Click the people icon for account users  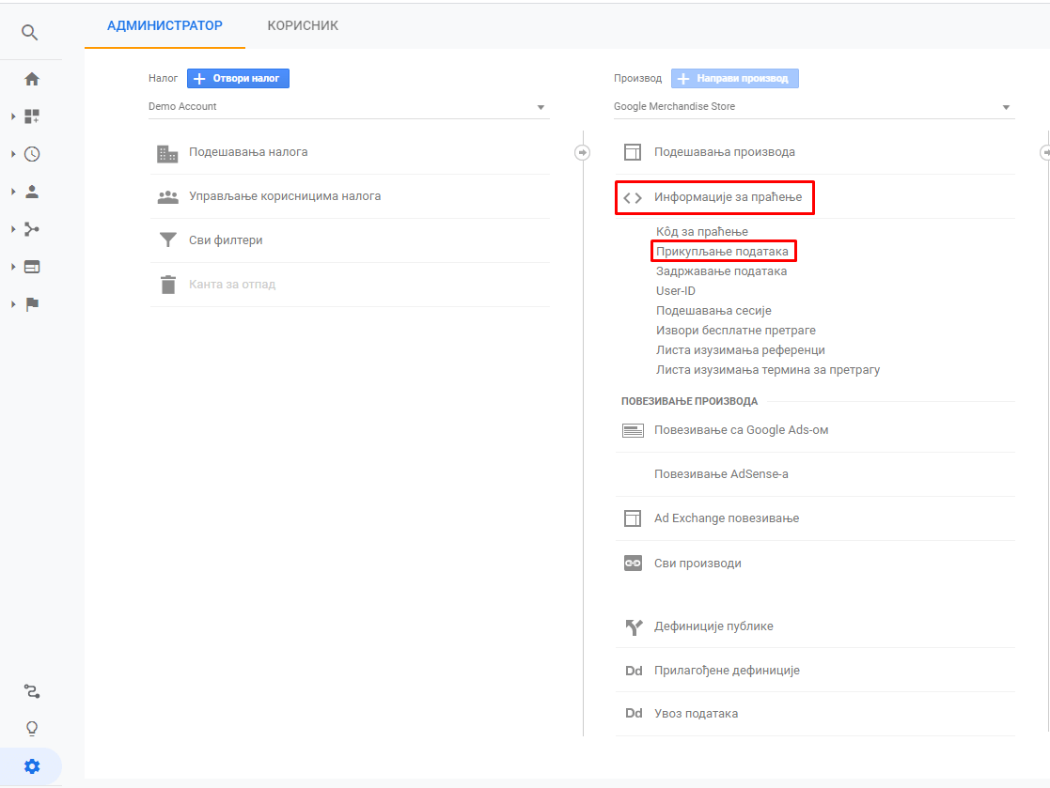click(167, 196)
